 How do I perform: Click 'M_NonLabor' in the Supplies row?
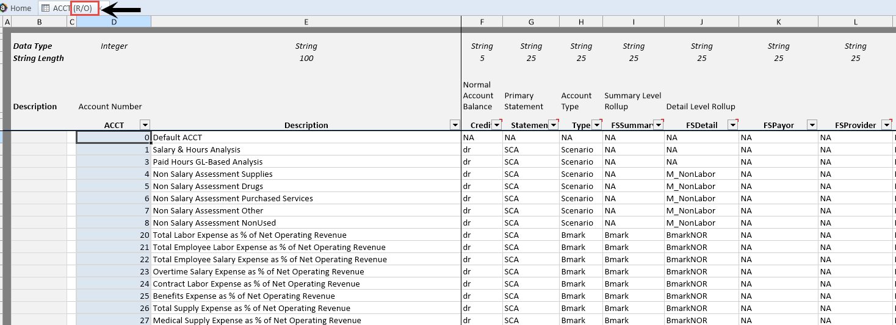pyautogui.click(x=702, y=174)
